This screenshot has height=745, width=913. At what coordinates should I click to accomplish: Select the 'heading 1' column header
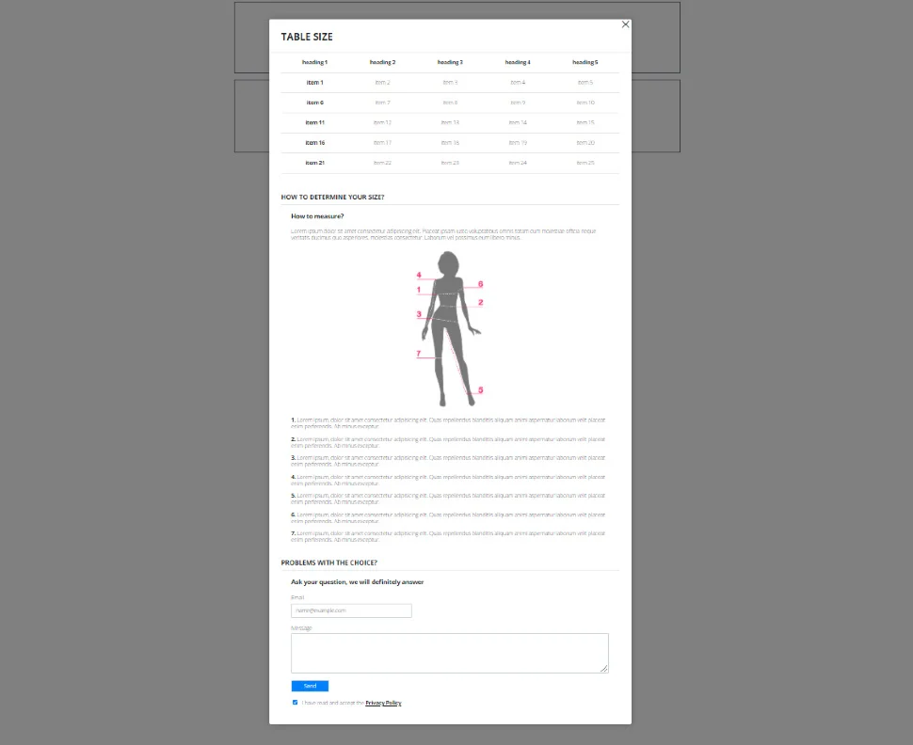(315, 62)
